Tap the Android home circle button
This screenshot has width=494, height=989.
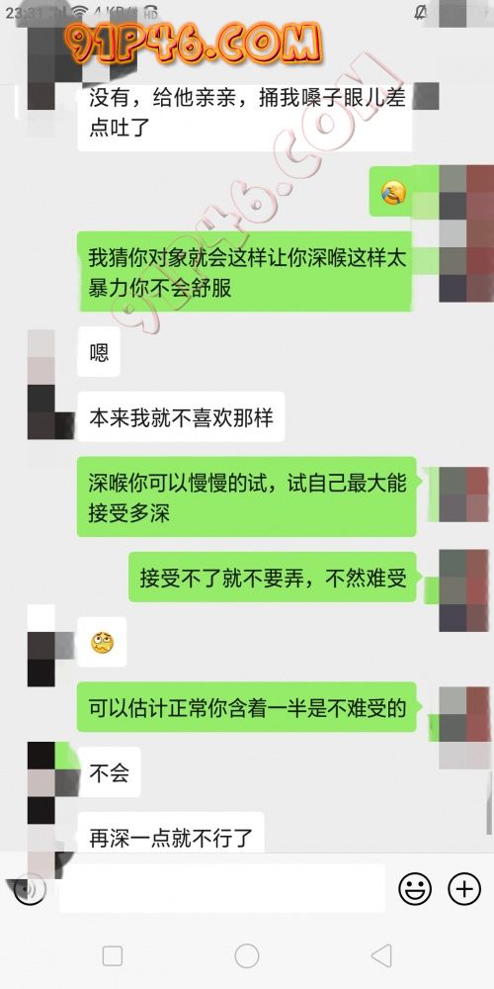pyautogui.click(x=247, y=955)
